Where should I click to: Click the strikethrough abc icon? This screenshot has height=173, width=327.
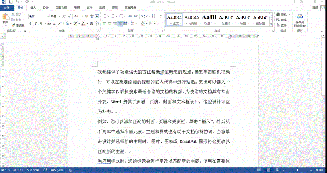click(49, 23)
